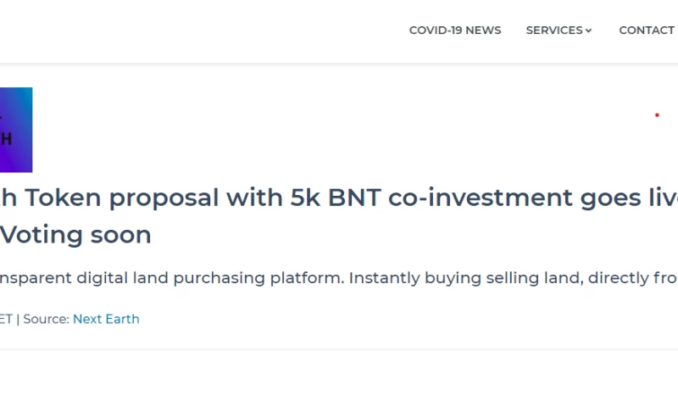This screenshot has height=407, width=678.
Task: Click the 'Voting soon' headline line
Action: [x=75, y=234]
